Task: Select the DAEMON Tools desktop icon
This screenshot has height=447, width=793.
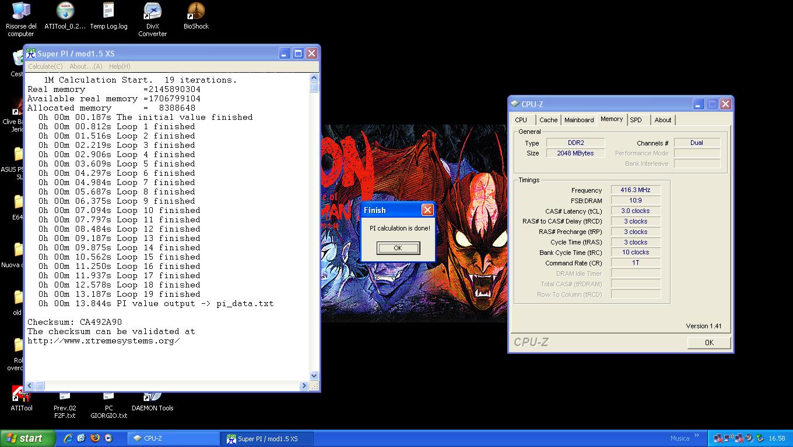Action: click(x=152, y=402)
